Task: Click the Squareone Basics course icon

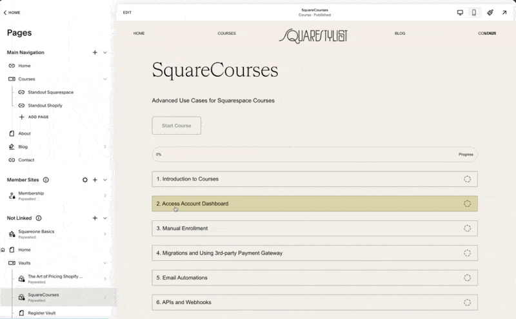Action: pos(12,234)
